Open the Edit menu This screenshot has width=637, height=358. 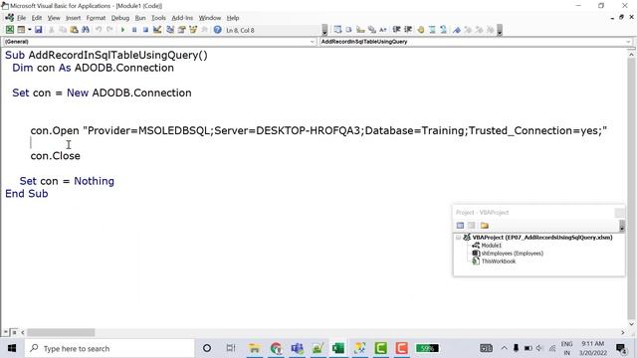[37, 18]
